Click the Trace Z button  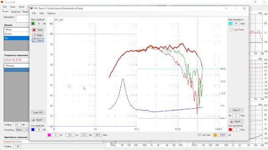(x=236, y=110)
